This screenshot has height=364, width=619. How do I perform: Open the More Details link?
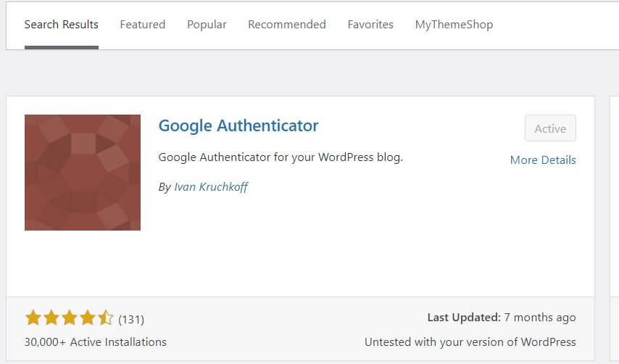tap(543, 160)
